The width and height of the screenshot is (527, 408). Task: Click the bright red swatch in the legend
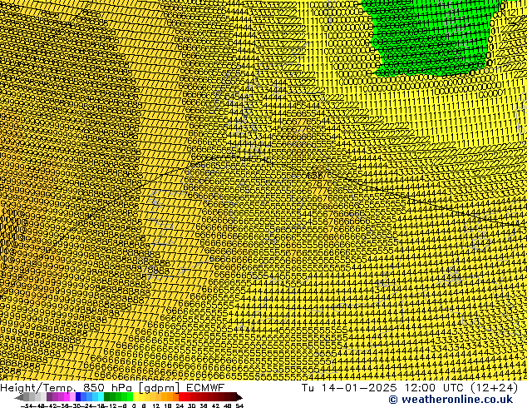click(x=181, y=396)
